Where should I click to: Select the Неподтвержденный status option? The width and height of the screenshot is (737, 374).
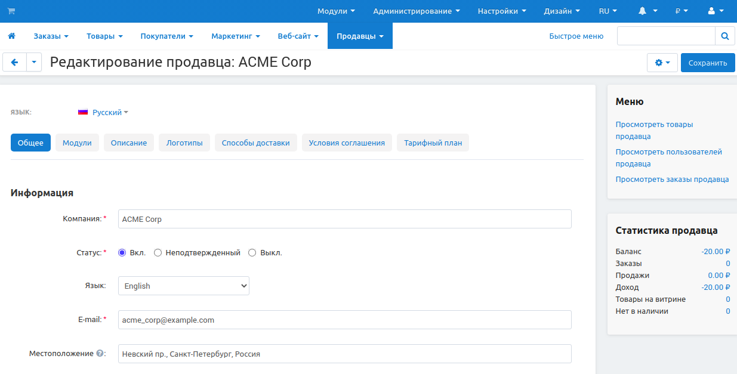(x=158, y=253)
